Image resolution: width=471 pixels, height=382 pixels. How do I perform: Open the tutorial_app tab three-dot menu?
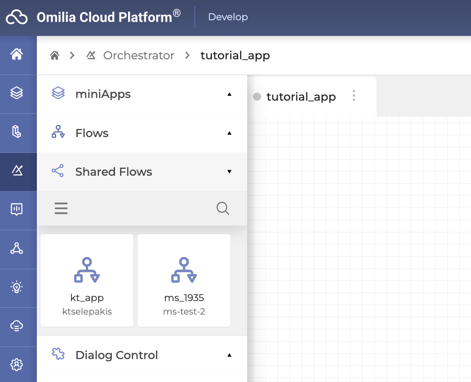click(354, 96)
